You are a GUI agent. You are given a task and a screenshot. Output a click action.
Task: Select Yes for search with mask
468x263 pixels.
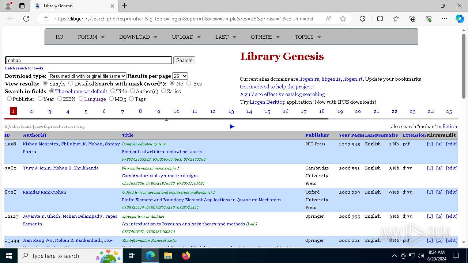coord(189,83)
